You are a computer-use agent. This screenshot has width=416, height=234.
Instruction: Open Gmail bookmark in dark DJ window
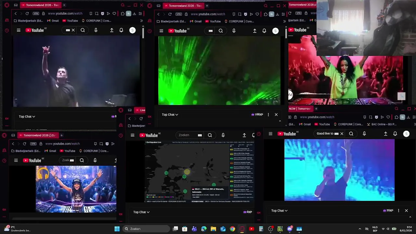click(53, 21)
